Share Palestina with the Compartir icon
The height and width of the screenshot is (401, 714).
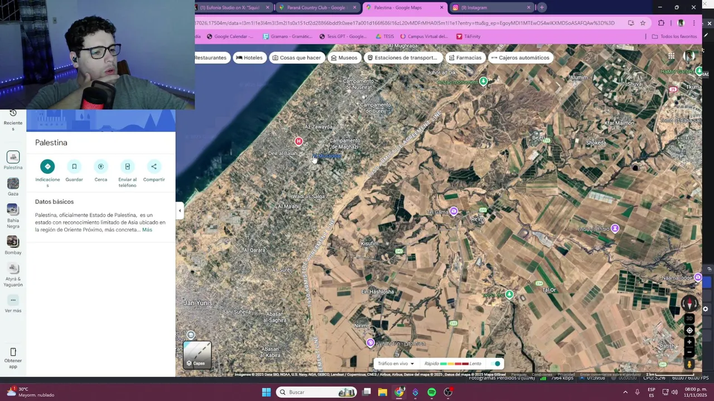154,166
